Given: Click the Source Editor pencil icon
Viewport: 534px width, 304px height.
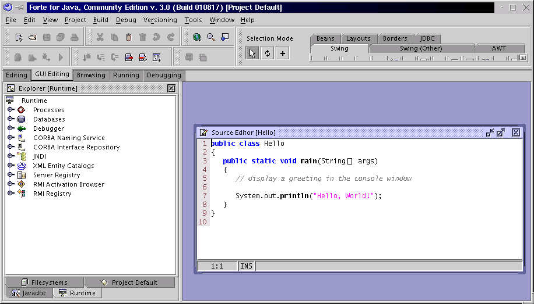Looking at the screenshot, I should 203,133.
